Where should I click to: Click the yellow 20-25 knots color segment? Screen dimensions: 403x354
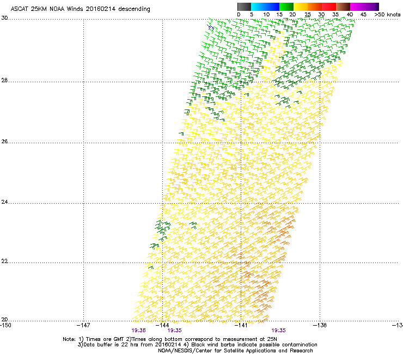(x=301, y=7)
